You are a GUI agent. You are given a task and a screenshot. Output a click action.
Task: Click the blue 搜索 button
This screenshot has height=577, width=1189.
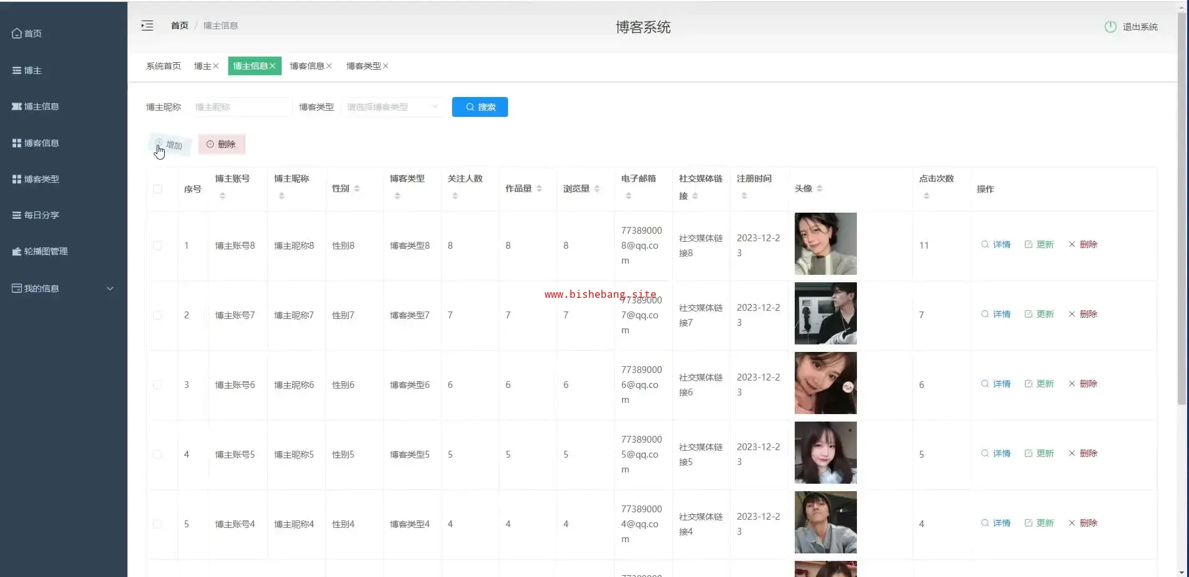479,107
